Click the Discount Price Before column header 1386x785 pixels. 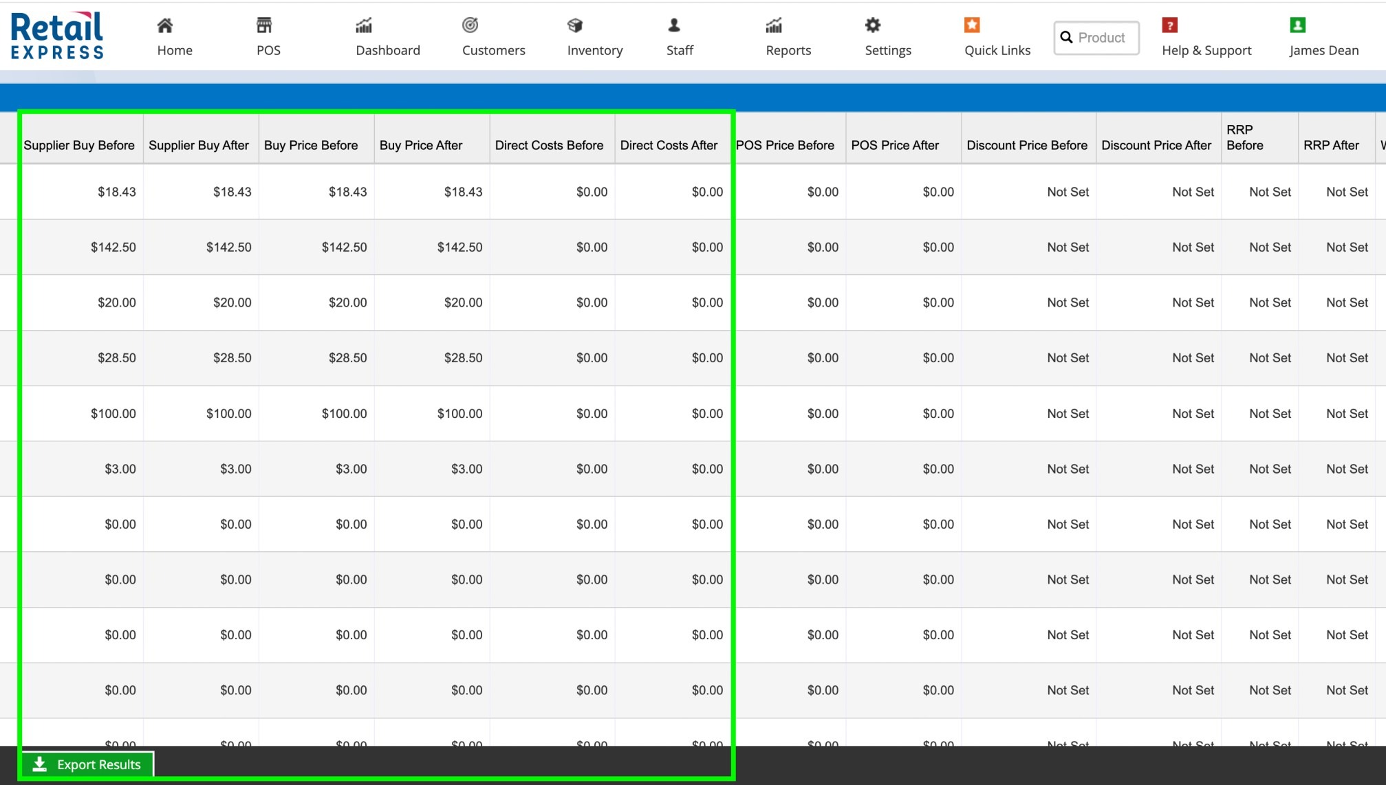[x=1027, y=145]
